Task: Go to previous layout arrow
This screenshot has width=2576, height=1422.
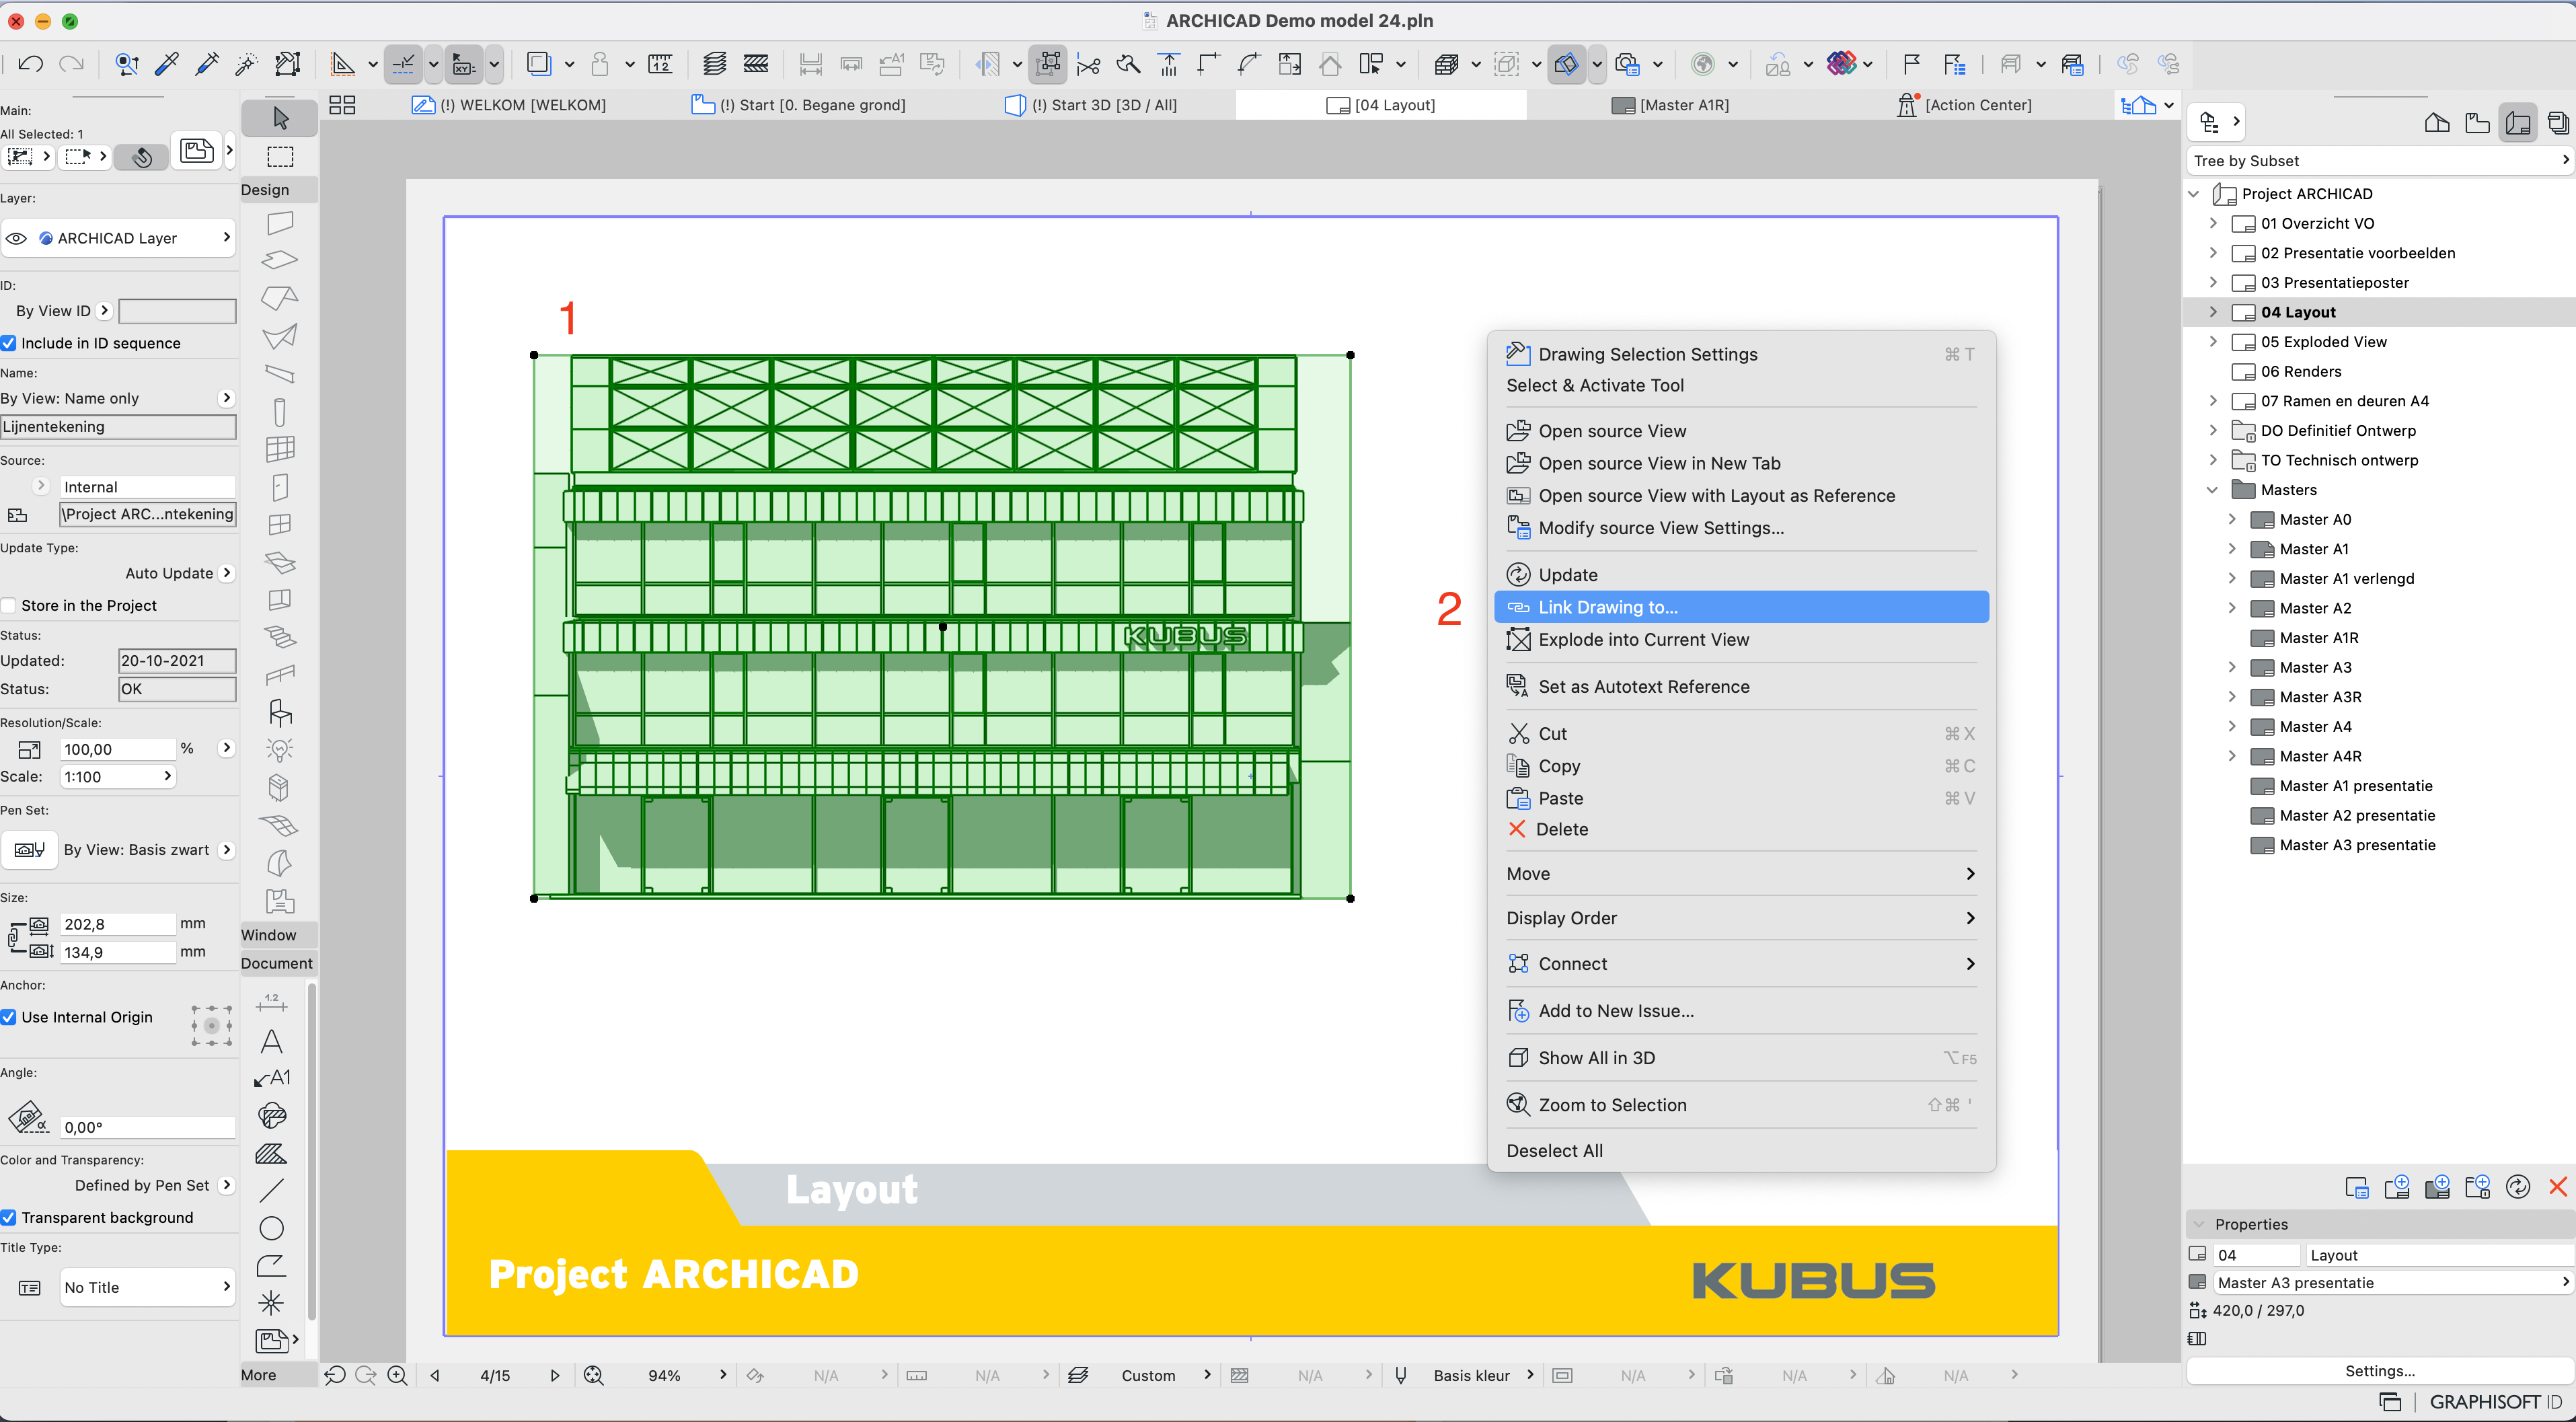Action: (x=435, y=1375)
